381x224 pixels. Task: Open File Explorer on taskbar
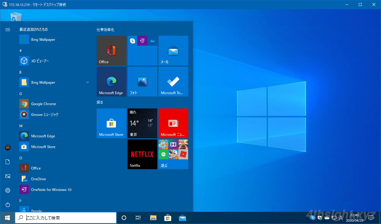153,218
